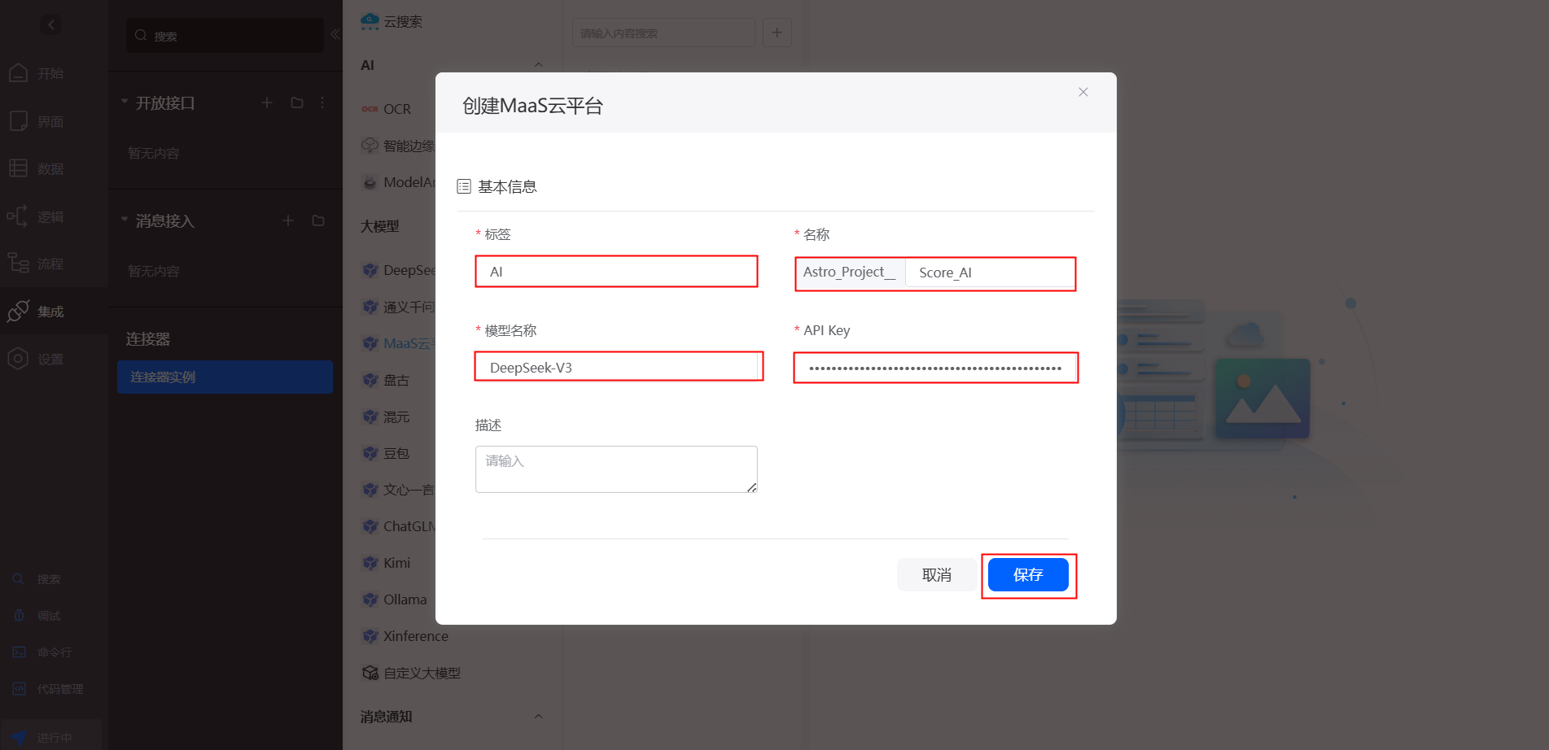Open the 调试 debug tool
This screenshot has height=750, width=1549.
coord(37,616)
